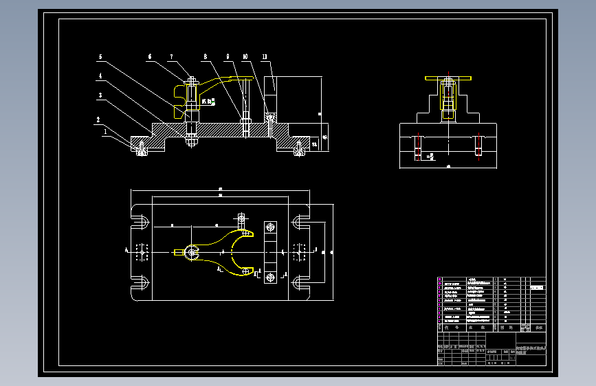
Task: Click part callout number 2
Action: 98,120
